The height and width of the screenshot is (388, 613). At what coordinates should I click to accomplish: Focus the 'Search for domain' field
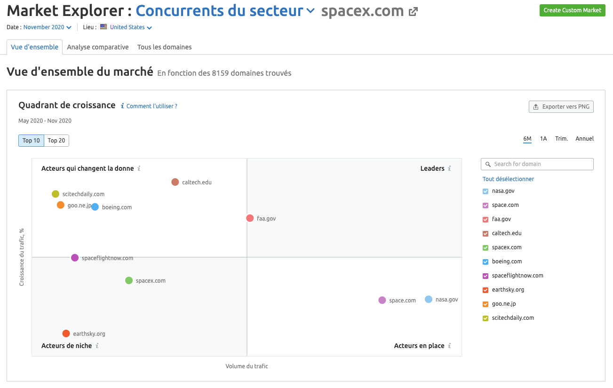coord(537,164)
